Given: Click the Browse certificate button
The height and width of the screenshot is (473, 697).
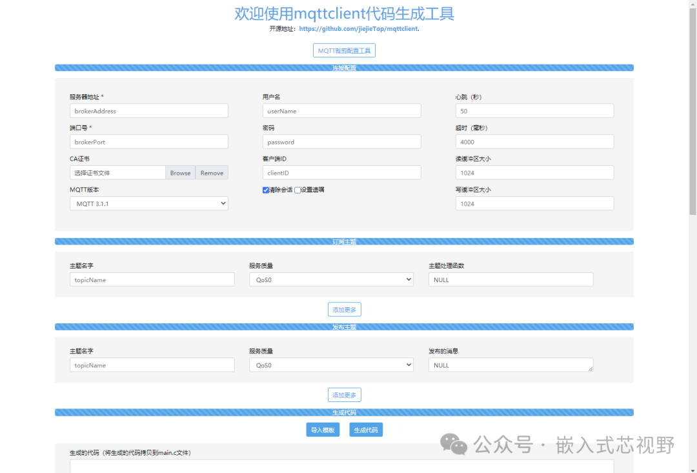Looking at the screenshot, I should (x=181, y=172).
